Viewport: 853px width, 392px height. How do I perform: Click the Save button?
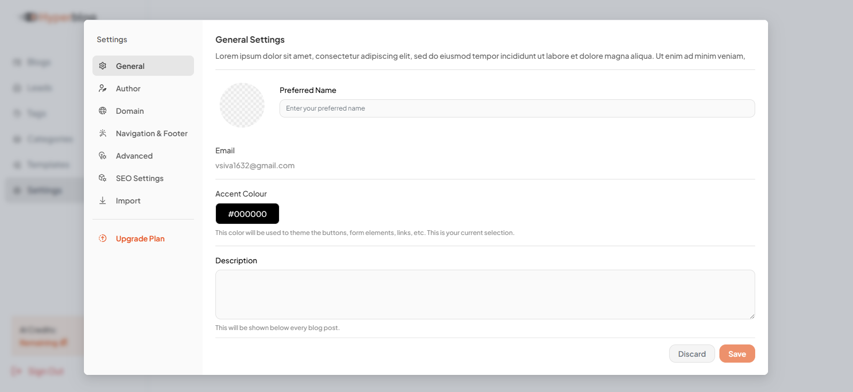point(737,354)
